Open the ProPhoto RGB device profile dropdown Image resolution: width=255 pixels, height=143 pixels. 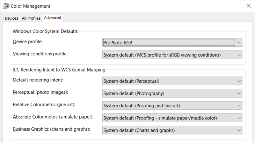(x=172, y=42)
